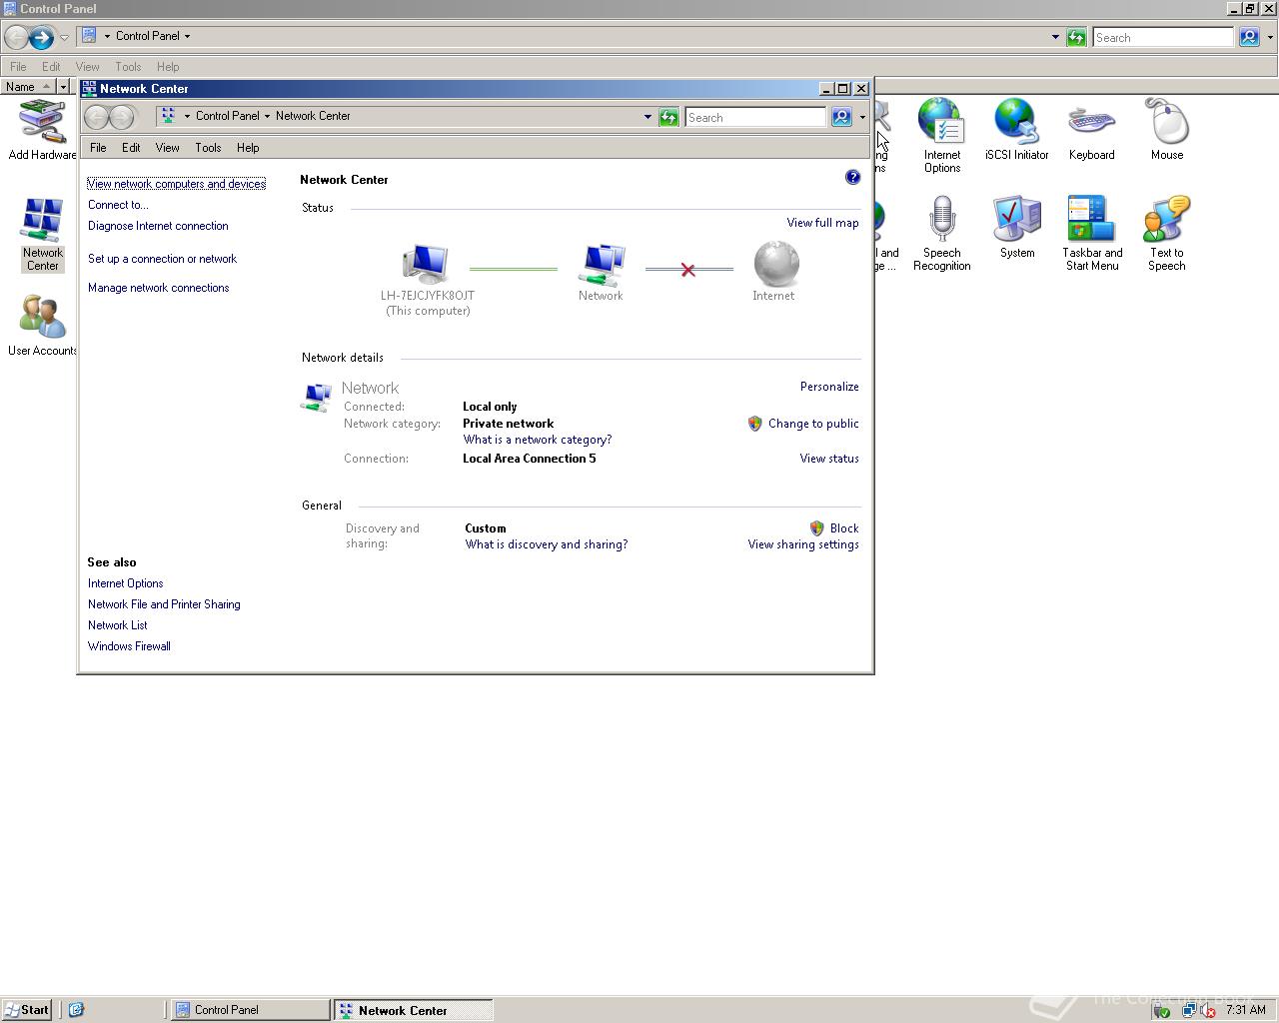Open search options dropdown in Network Center
Image resolution: width=1279 pixels, height=1023 pixels.
tap(862, 117)
